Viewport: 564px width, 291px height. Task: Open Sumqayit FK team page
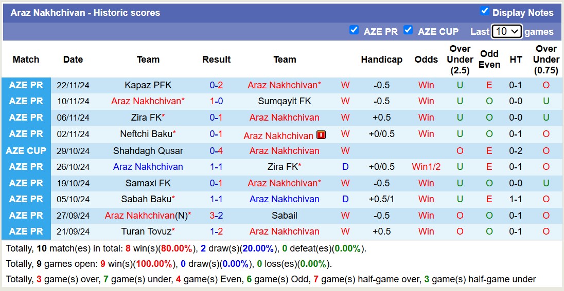point(285,101)
